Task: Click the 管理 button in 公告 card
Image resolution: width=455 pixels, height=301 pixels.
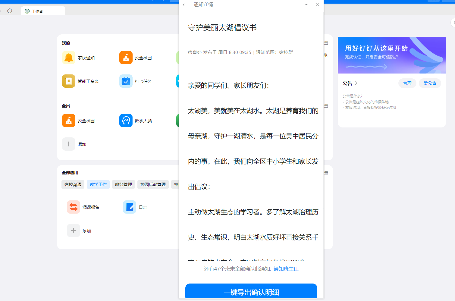Action: click(x=407, y=83)
